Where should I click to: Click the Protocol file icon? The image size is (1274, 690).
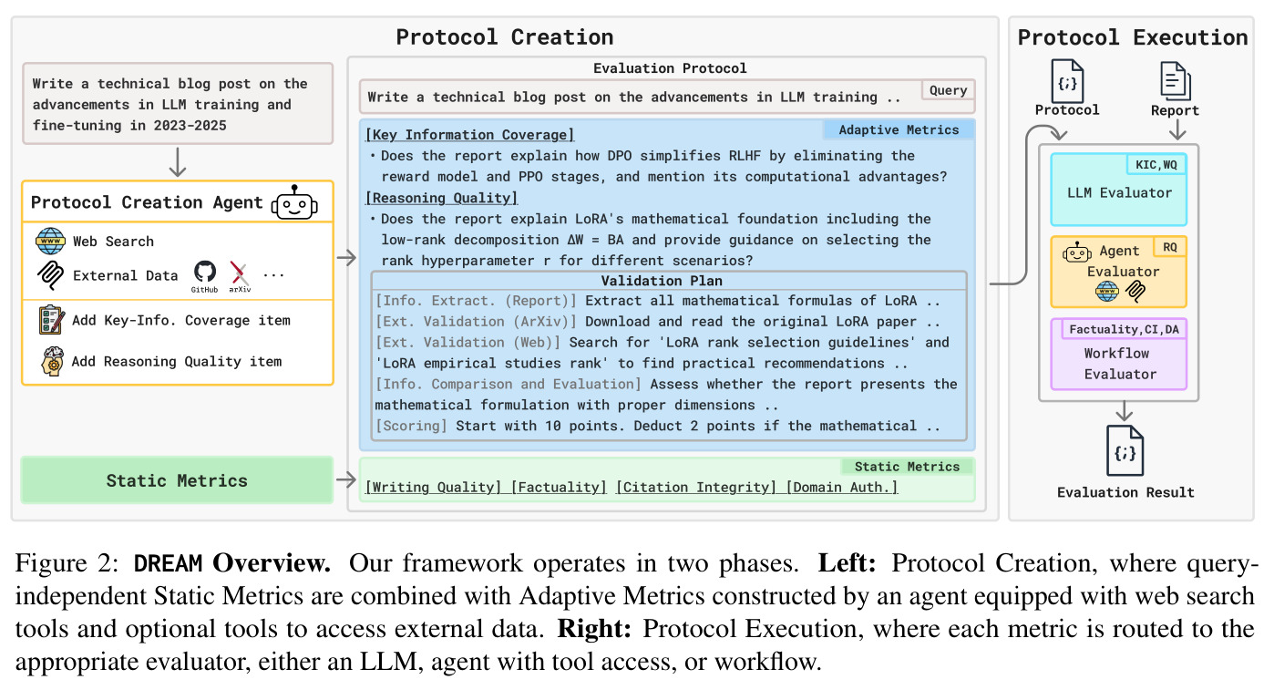point(1067,80)
